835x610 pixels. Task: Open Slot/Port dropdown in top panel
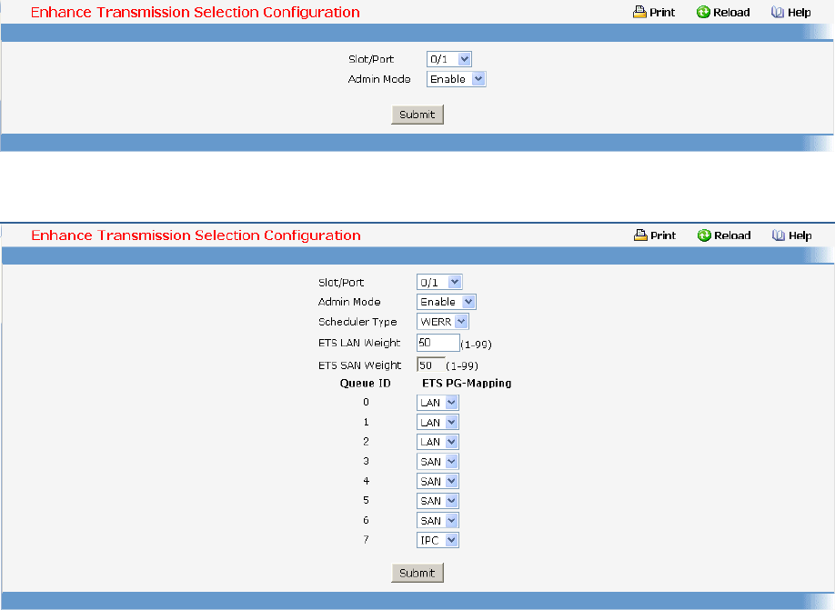[449, 59]
